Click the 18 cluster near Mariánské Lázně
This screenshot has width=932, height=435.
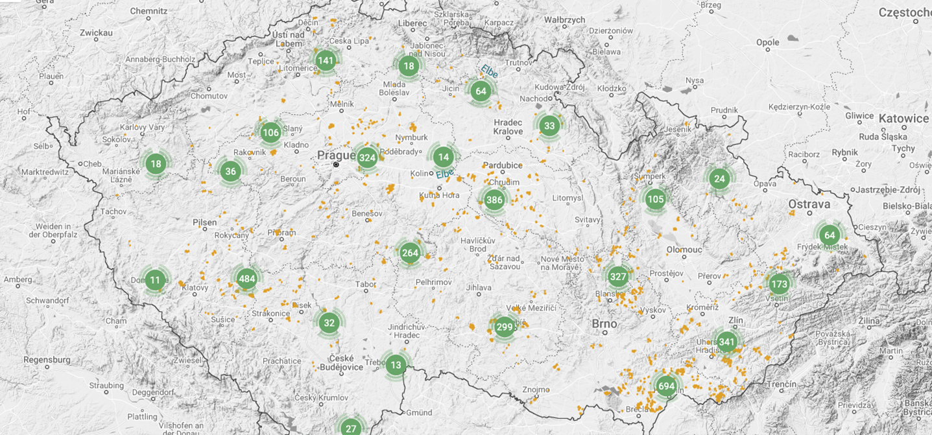(x=155, y=164)
